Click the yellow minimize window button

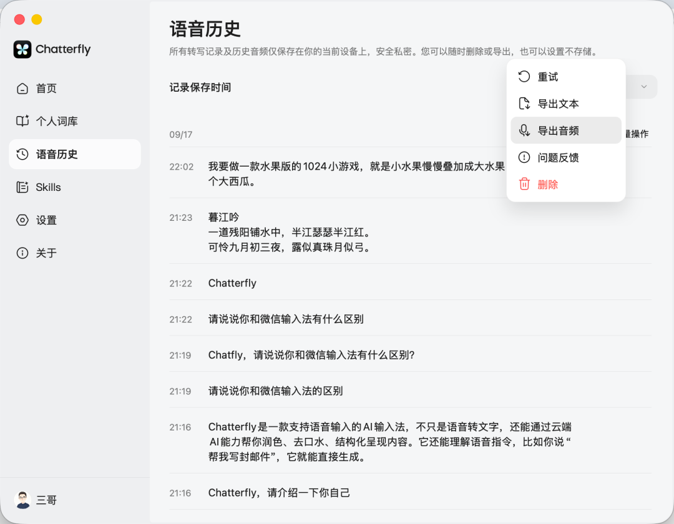(37, 19)
